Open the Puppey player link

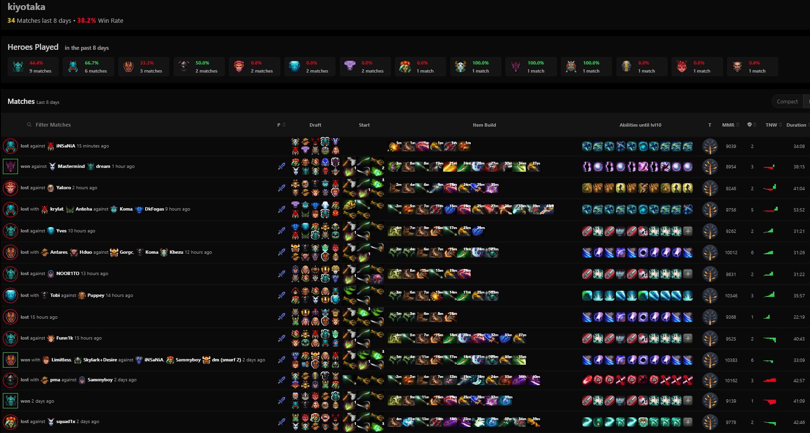coord(96,295)
